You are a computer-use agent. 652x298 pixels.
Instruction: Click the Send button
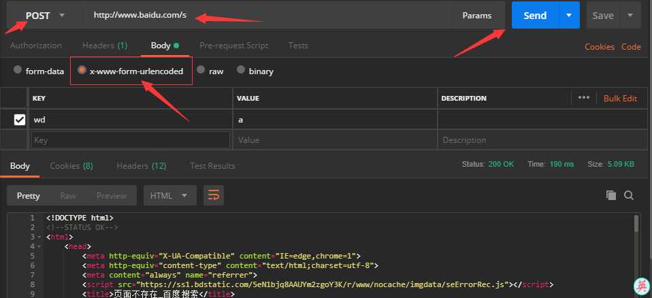[535, 16]
